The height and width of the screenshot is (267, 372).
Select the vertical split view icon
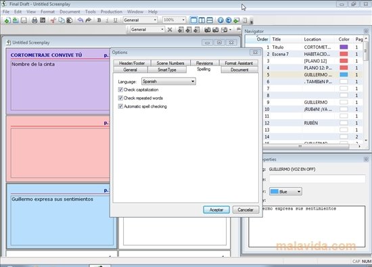click(202, 20)
